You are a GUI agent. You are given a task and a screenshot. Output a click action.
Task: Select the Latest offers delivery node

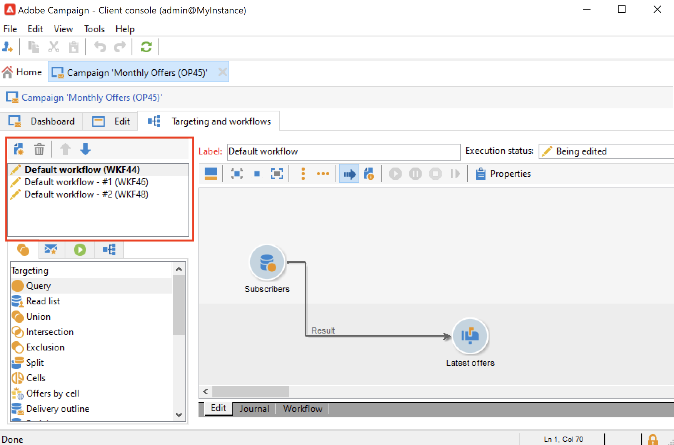(x=470, y=336)
